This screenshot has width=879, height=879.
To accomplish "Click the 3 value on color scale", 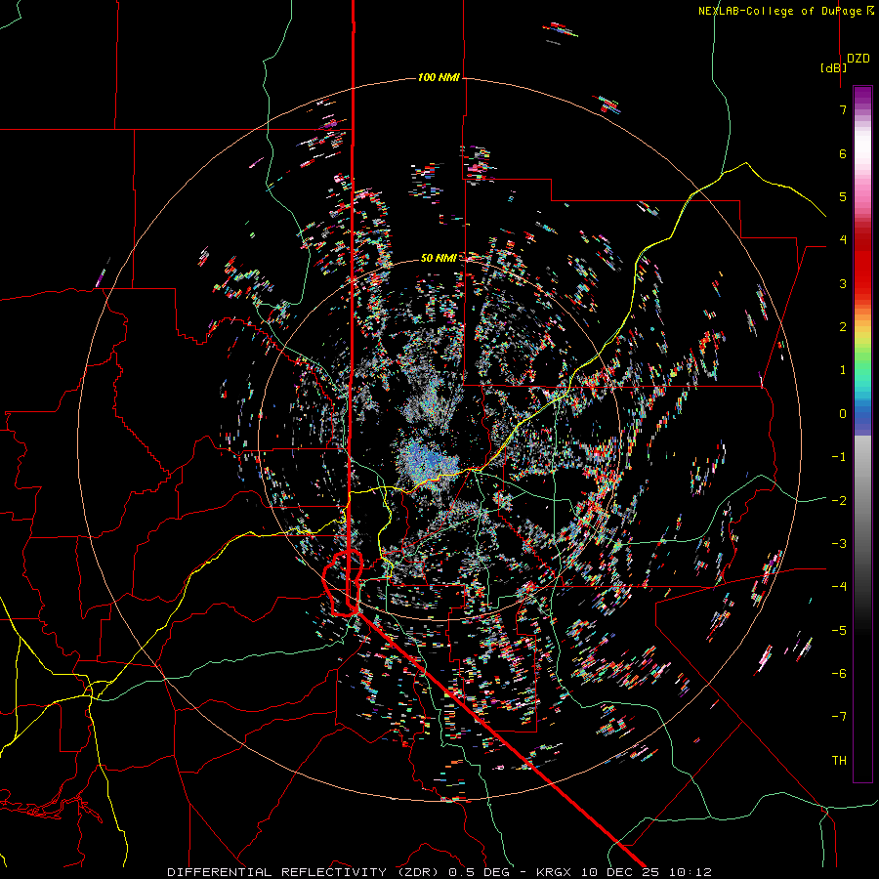I will [x=843, y=283].
